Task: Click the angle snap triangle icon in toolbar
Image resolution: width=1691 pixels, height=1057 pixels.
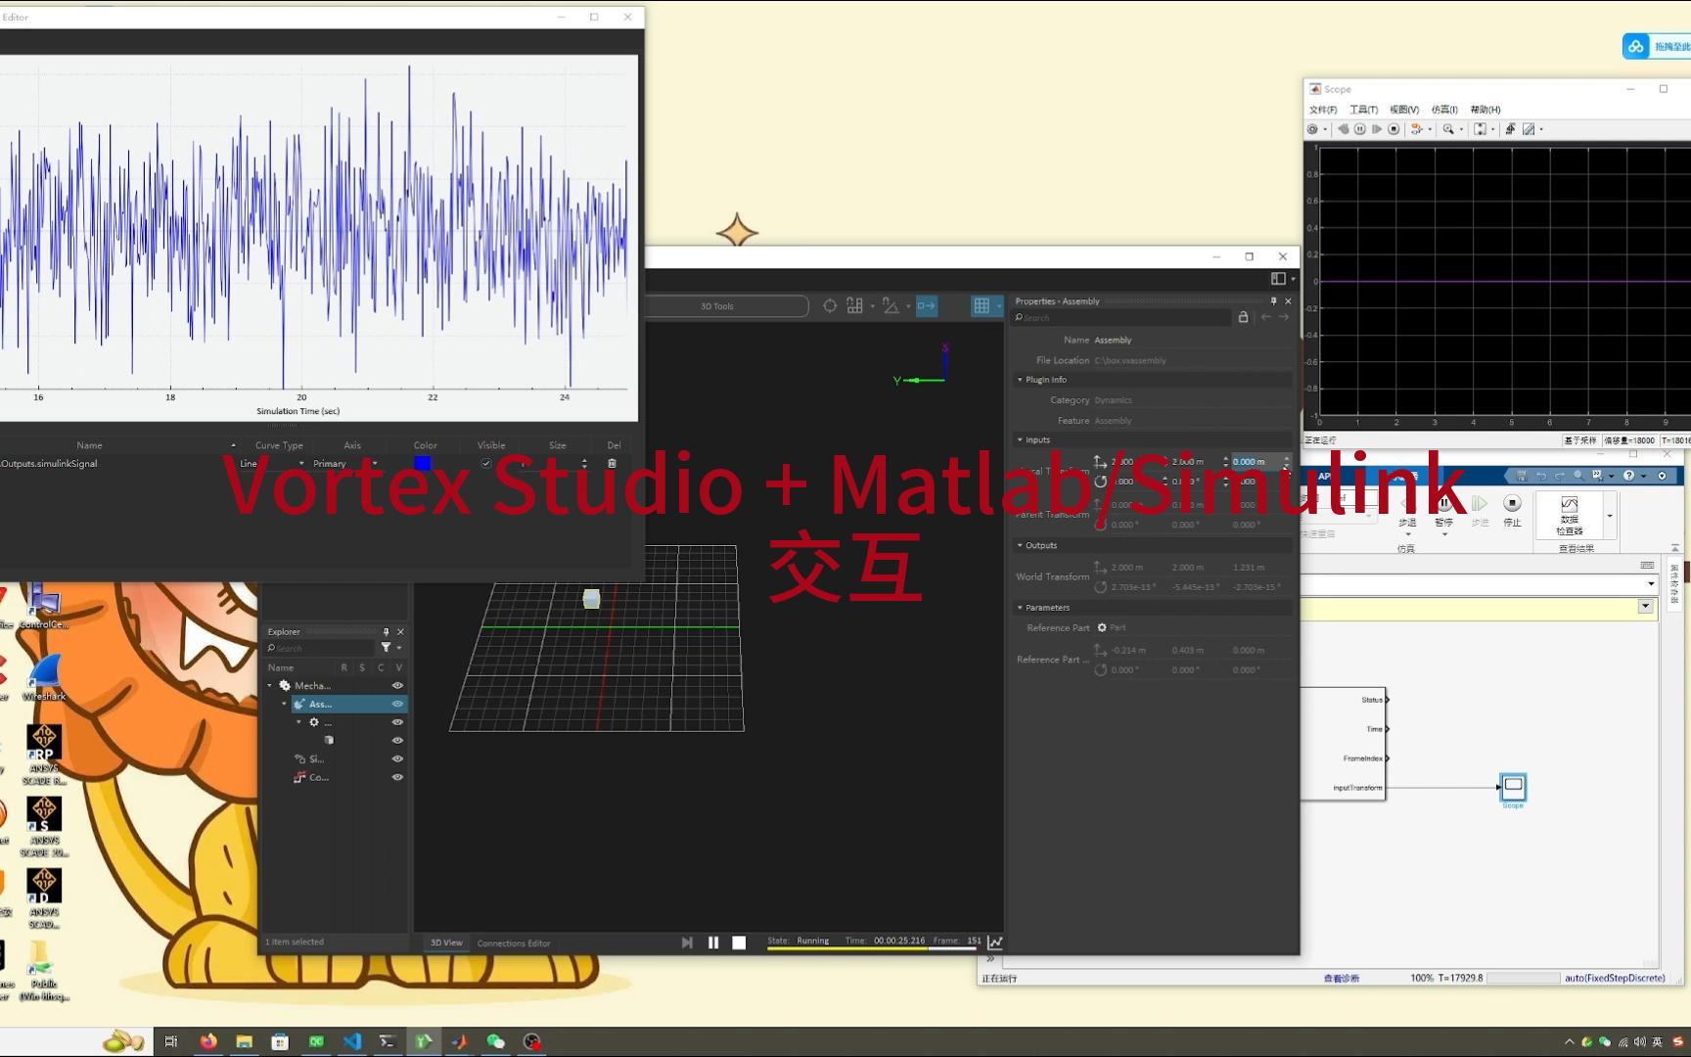Action: tap(891, 306)
